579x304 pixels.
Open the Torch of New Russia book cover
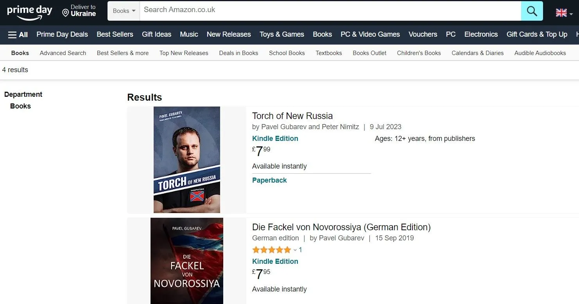pos(186,160)
